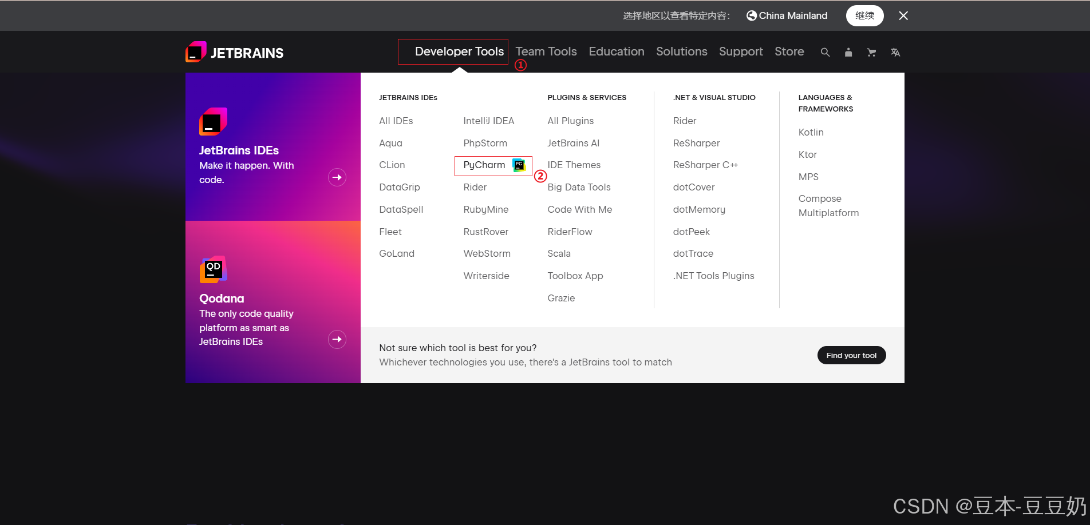Select All IDEs link
The height and width of the screenshot is (525, 1090).
(x=396, y=121)
